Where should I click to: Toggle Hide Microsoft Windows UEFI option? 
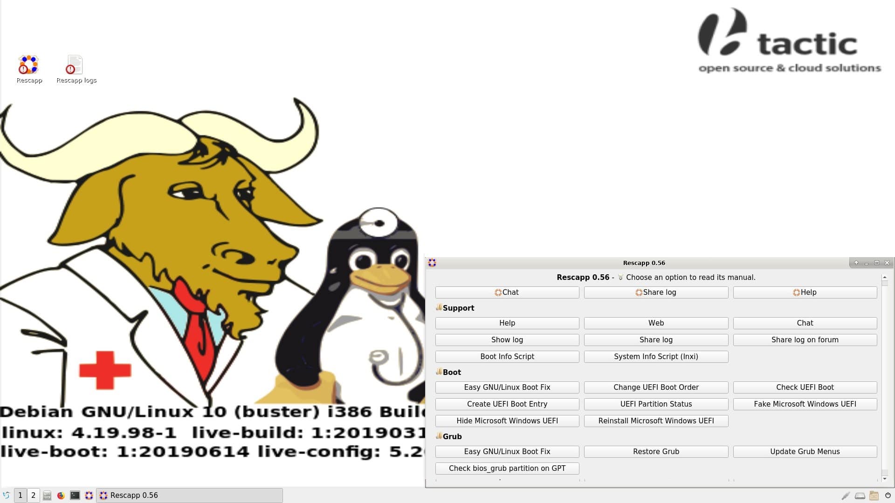(x=507, y=420)
